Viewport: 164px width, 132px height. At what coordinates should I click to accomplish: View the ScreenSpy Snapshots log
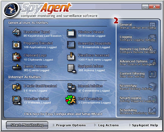(94, 43)
